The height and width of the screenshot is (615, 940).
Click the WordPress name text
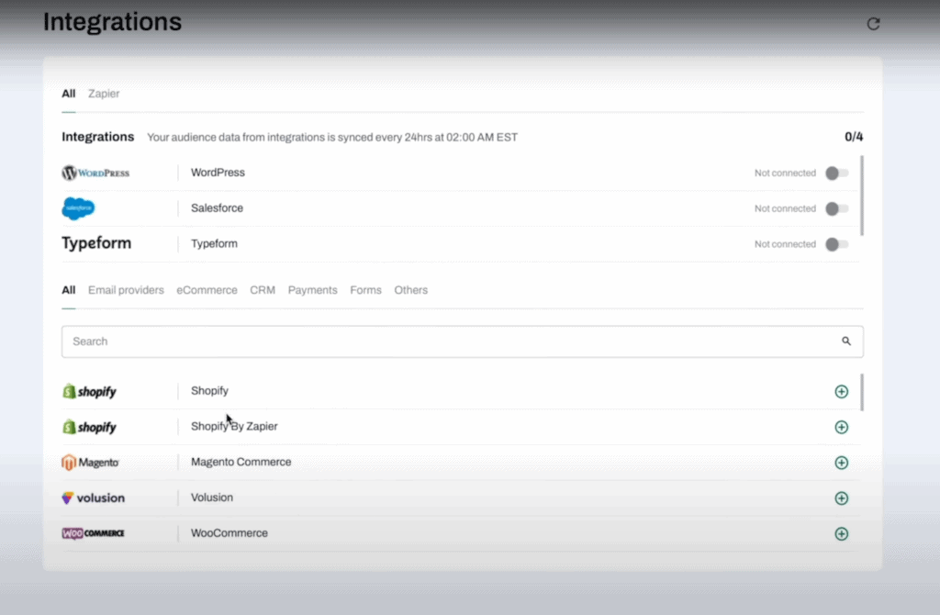coord(218,173)
